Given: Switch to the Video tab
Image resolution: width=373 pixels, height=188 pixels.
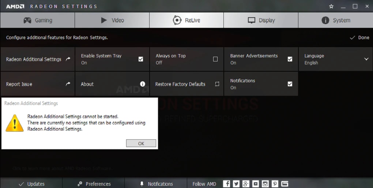Looking at the screenshot, I should tap(112, 20).
